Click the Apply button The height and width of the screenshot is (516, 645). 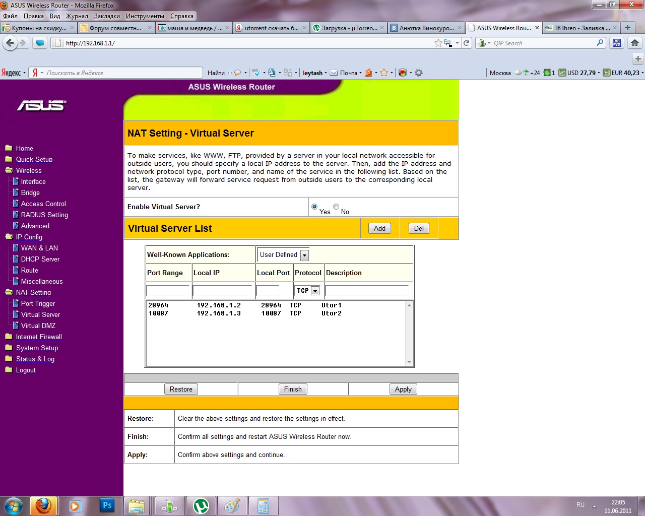point(403,389)
